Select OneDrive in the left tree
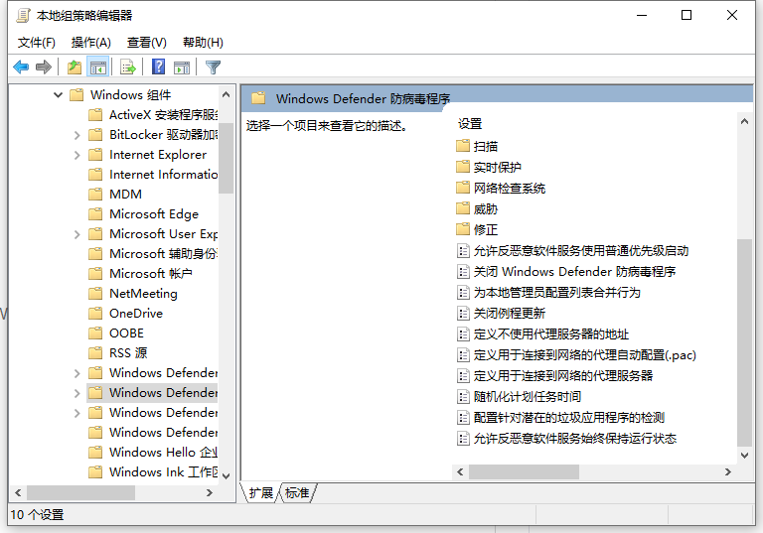 coord(135,314)
